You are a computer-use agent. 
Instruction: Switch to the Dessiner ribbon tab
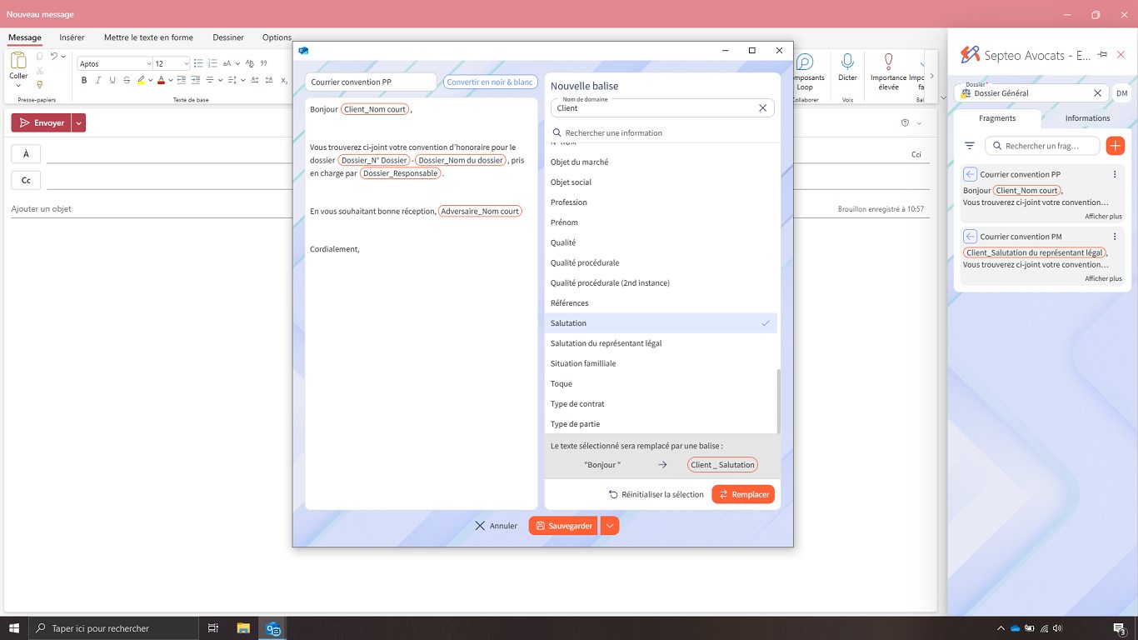point(228,37)
